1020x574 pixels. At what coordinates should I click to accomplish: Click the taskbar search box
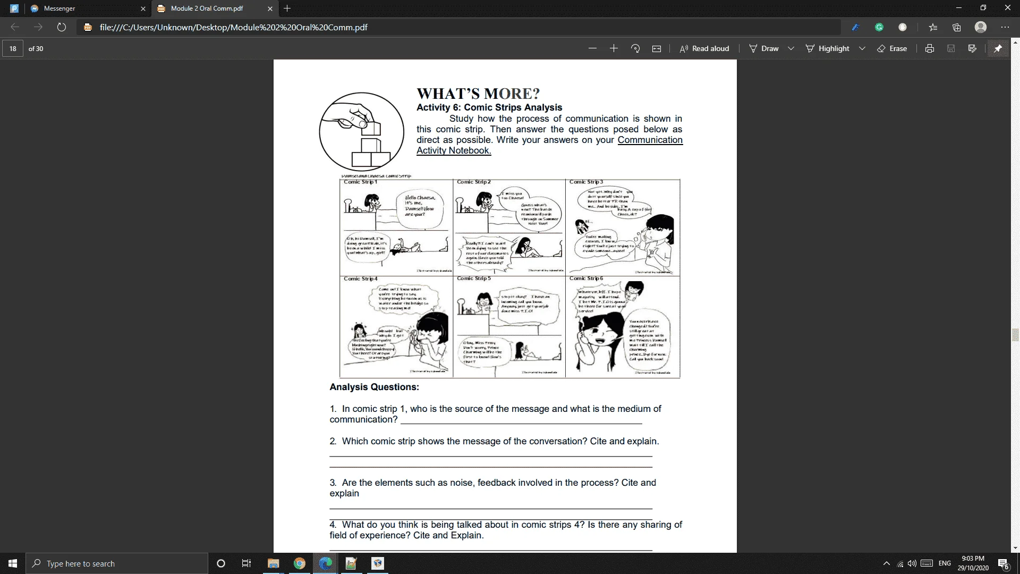[117, 563]
